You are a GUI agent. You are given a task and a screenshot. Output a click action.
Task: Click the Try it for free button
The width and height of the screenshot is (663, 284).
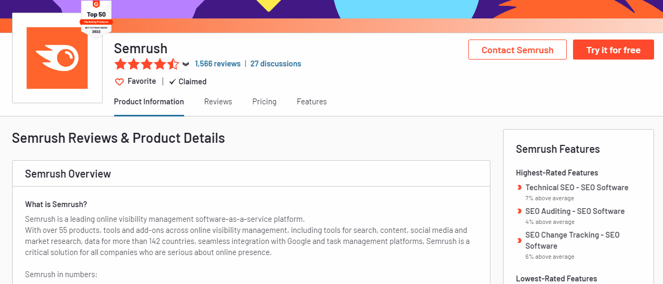tap(614, 50)
